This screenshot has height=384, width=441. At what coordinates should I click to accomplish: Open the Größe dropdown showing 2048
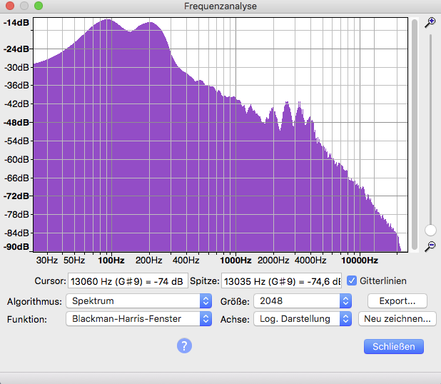pyautogui.click(x=303, y=301)
